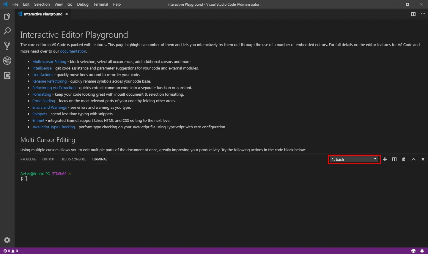The width and height of the screenshot is (428, 254).
Task: Open the View menu
Action: pyautogui.click(x=59, y=4)
